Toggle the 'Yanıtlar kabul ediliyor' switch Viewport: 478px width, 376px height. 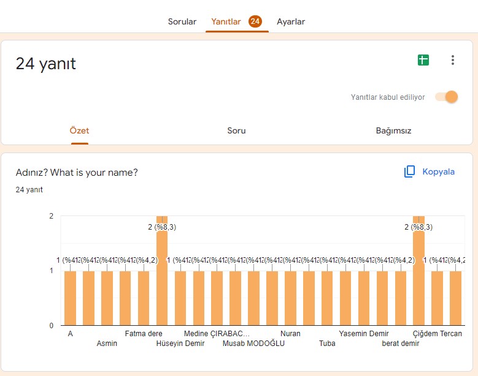pyautogui.click(x=447, y=97)
